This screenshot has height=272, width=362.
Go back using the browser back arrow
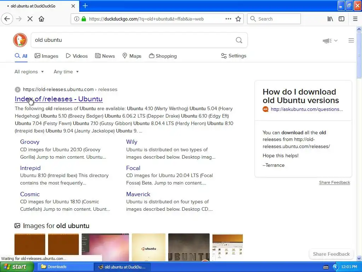click(7, 19)
